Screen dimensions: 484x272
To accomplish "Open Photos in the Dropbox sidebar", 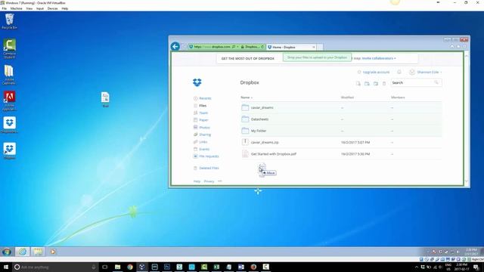I will pyautogui.click(x=202, y=128).
